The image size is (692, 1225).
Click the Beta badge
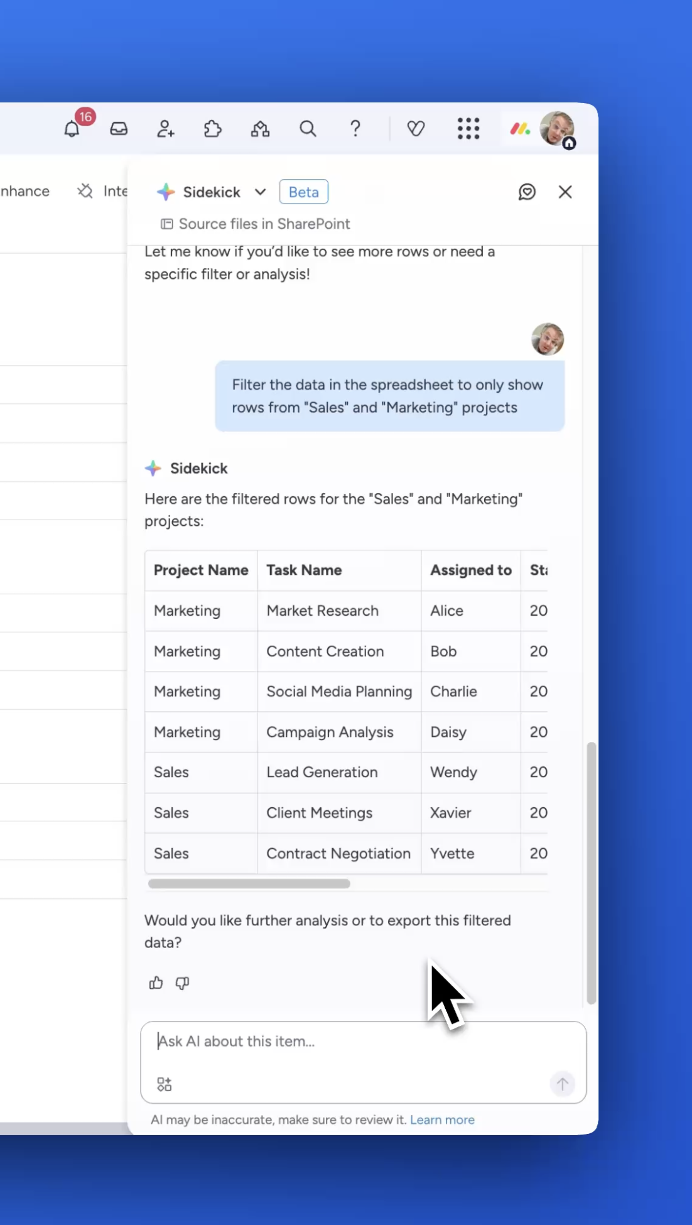(303, 192)
